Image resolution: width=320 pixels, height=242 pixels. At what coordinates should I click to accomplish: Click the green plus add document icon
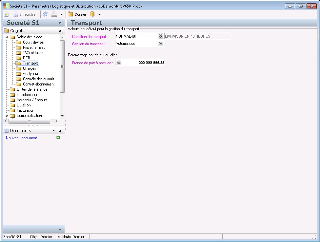(58, 138)
